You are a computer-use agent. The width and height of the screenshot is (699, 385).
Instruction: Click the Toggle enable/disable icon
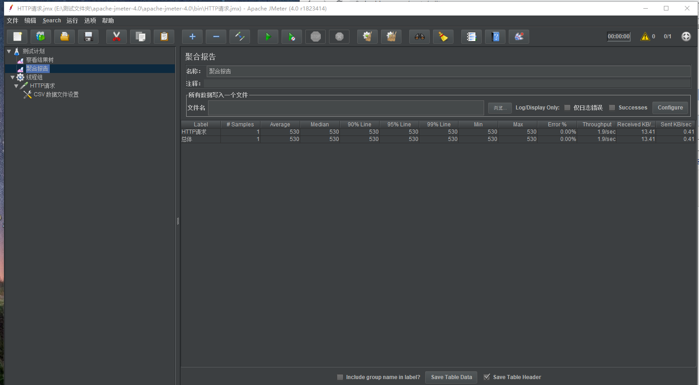click(240, 36)
